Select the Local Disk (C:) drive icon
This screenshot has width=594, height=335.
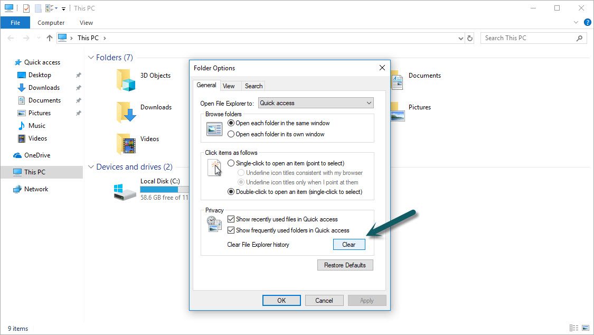pos(125,192)
